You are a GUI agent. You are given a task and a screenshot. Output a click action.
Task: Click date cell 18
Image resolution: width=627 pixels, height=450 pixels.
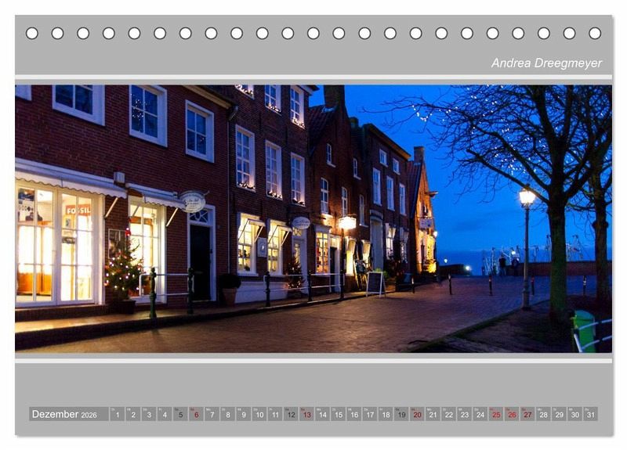pos(386,414)
